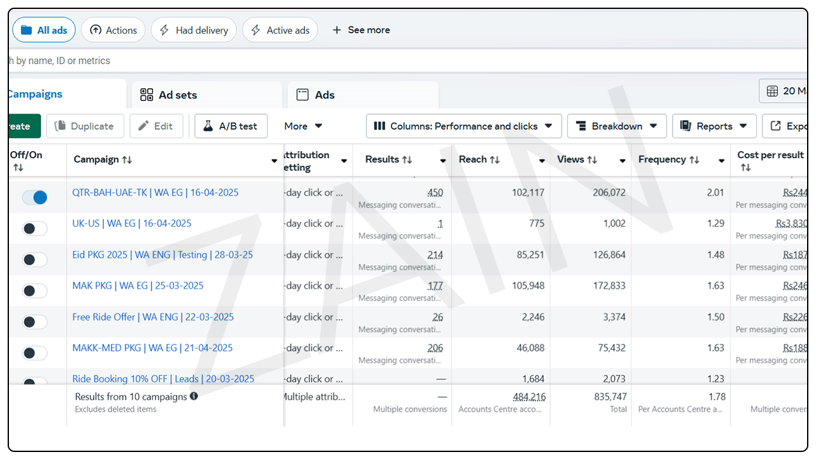Start an A/B test
This screenshot has height=459, width=816.
pyautogui.click(x=231, y=126)
